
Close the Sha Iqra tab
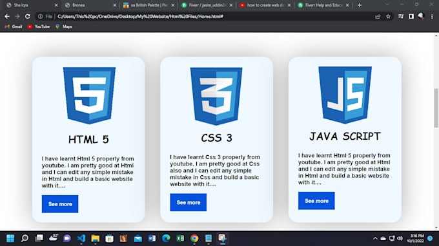pyautogui.click(x=56, y=5)
